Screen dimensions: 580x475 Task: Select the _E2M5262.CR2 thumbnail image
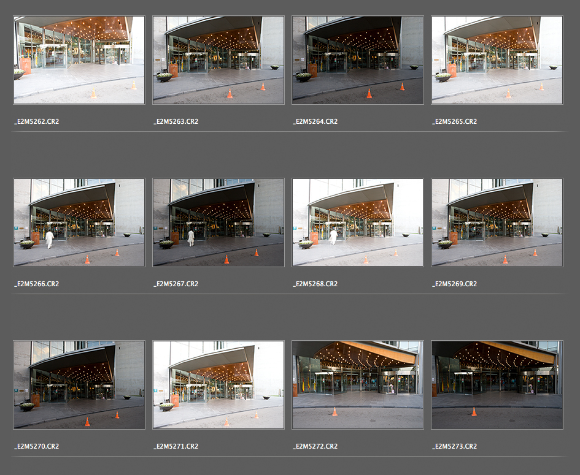click(x=79, y=60)
